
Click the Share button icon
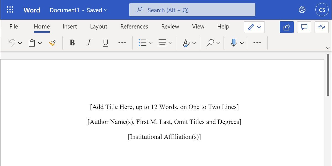(x=287, y=27)
